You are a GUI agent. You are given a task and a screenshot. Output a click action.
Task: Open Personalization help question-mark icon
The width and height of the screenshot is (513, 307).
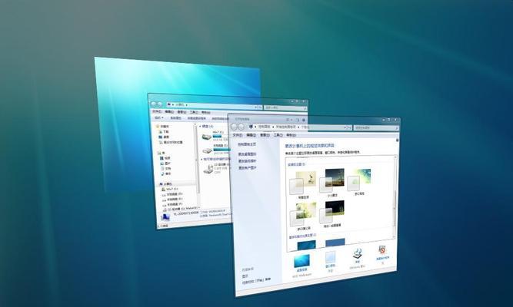click(x=397, y=140)
